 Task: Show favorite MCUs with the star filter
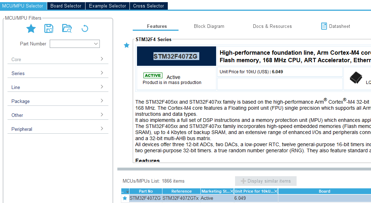click(31, 29)
